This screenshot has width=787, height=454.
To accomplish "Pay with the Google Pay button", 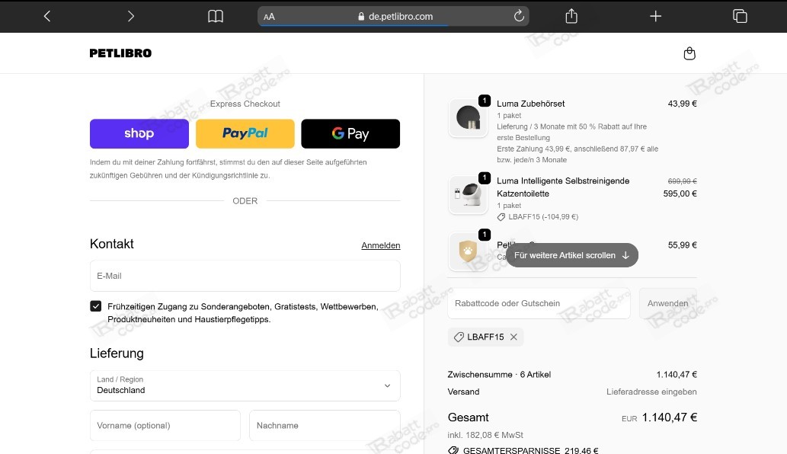I will [x=350, y=133].
